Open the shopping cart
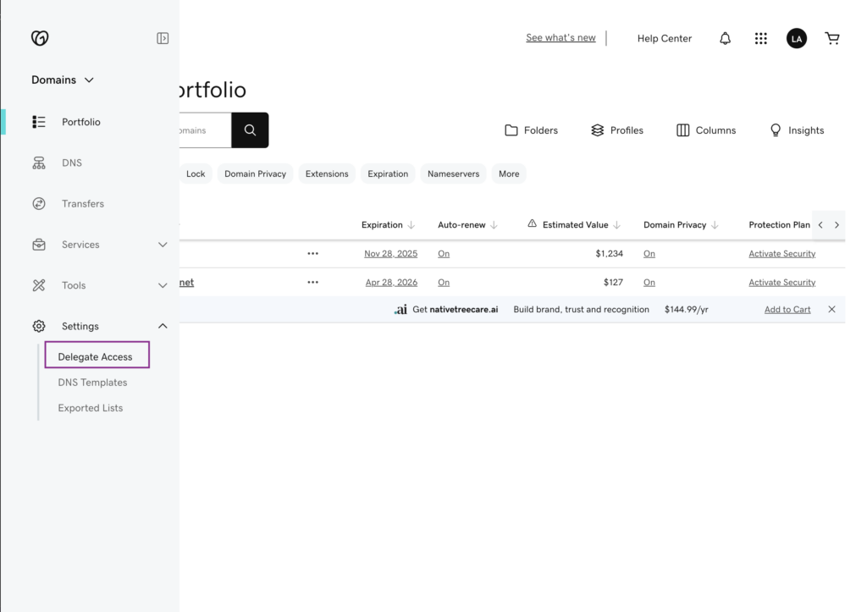Image resolution: width=867 pixels, height=612 pixels. click(x=832, y=38)
